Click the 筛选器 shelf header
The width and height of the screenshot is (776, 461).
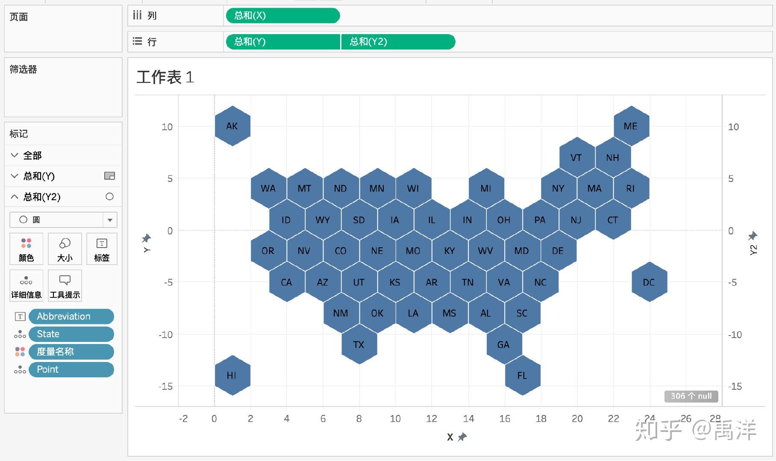coord(24,69)
